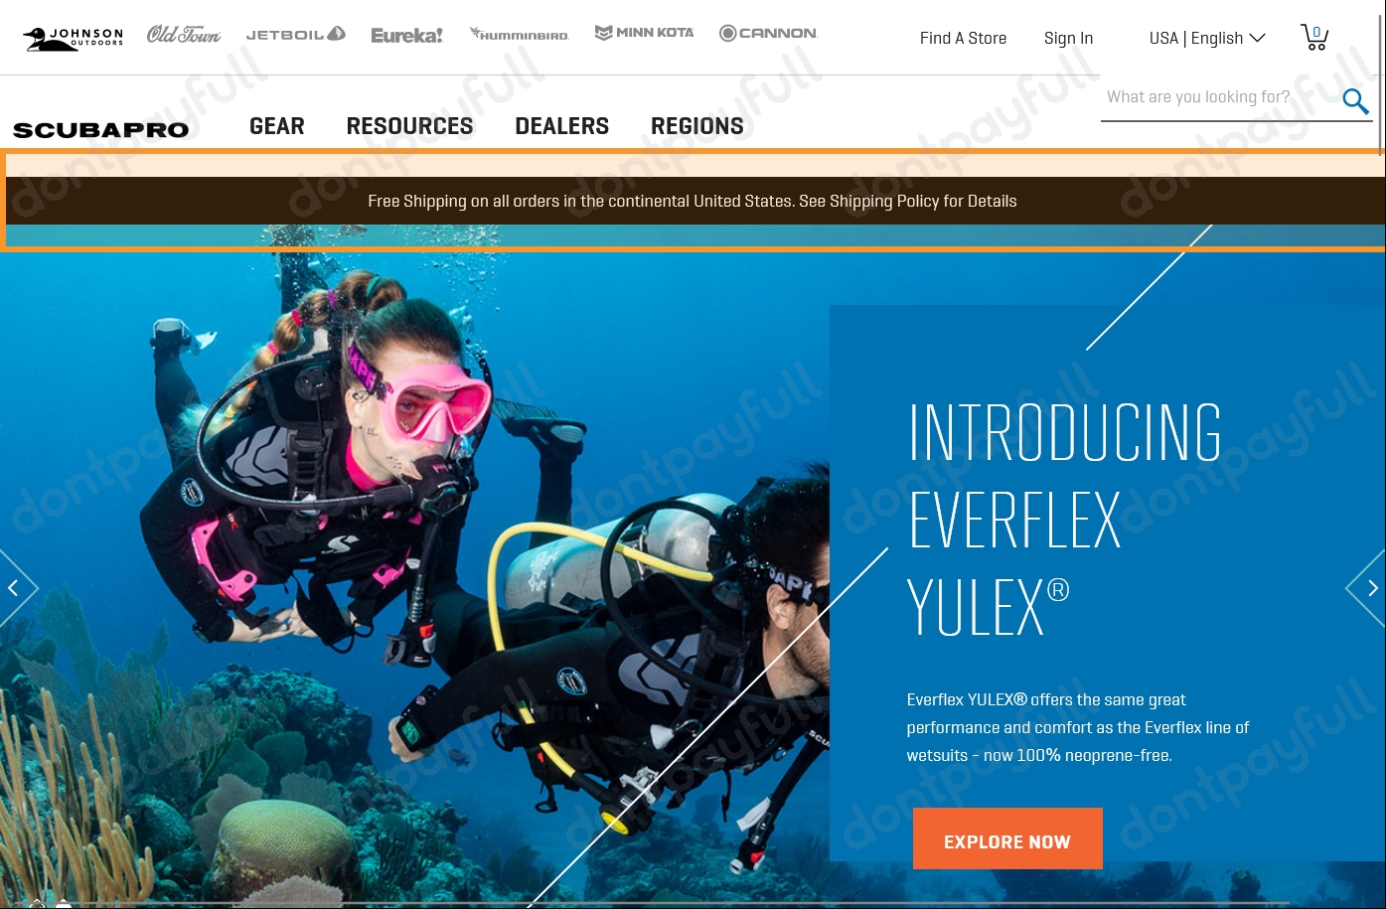This screenshot has width=1386, height=909.
Task: Click the Scubapro home logo
Action: click(100, 130)
